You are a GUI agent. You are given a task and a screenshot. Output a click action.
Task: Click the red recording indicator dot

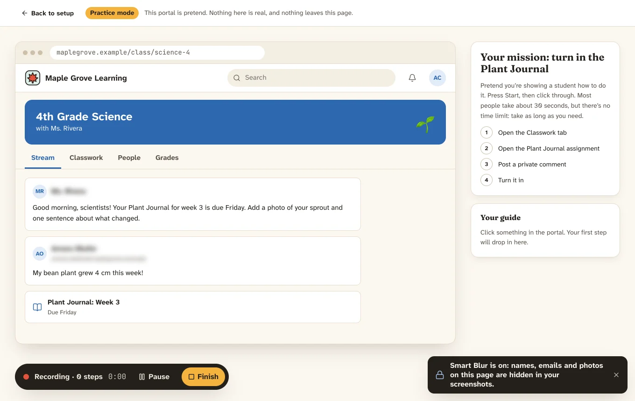(26, 377)
